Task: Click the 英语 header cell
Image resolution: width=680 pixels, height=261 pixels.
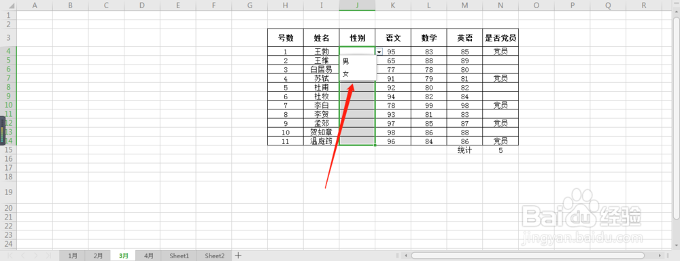Action: pyautogui.click(x=464, y=37)
